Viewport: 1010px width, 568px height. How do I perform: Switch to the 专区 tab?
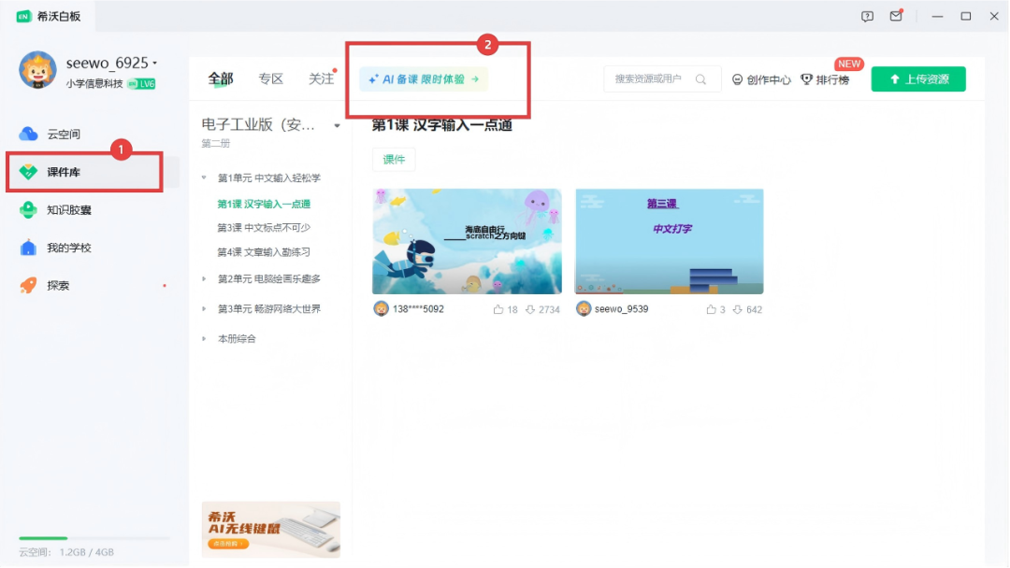pos(271,79)
